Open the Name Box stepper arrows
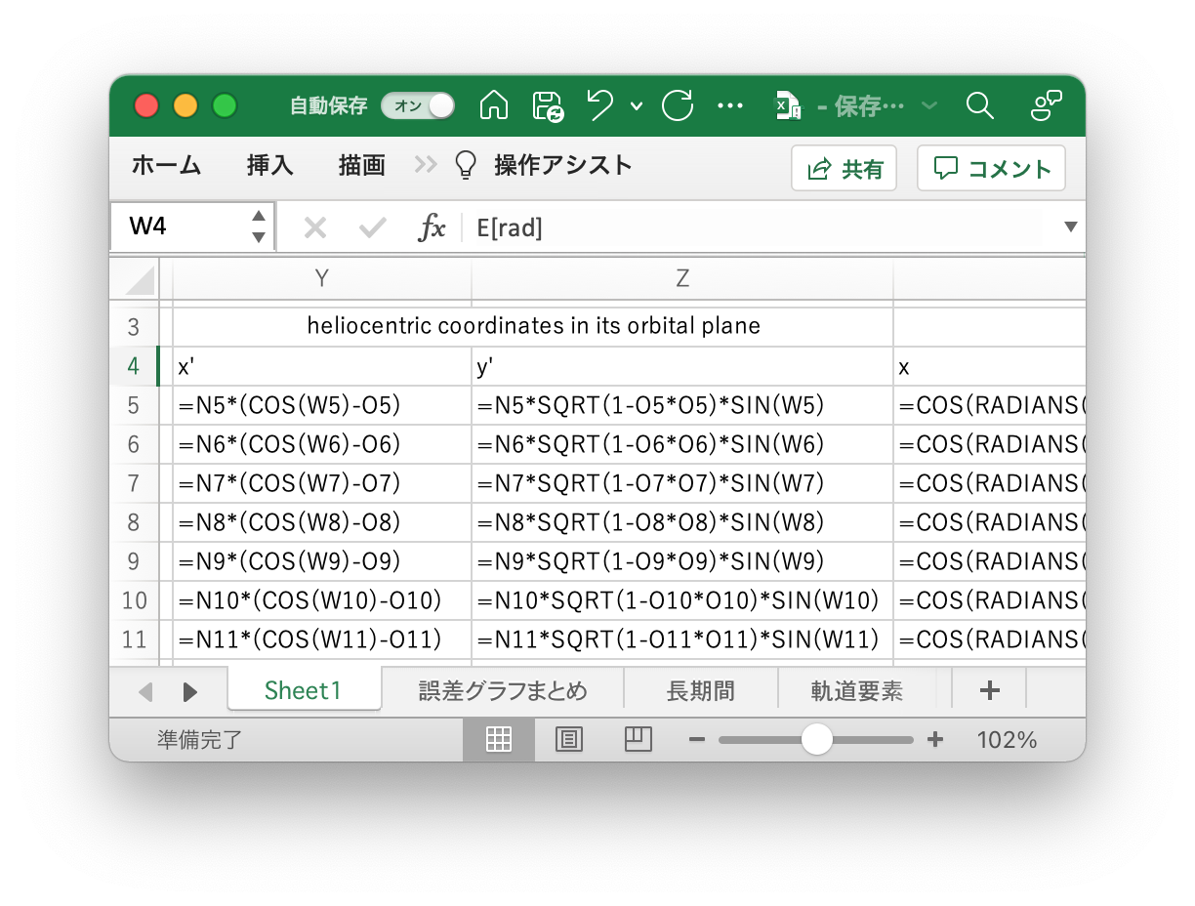 pyautogui.click(x=259, y=226)
